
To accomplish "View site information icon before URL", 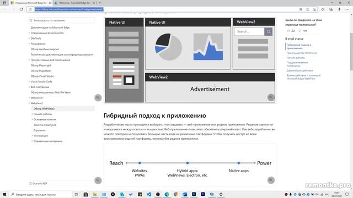I will 30,9.
